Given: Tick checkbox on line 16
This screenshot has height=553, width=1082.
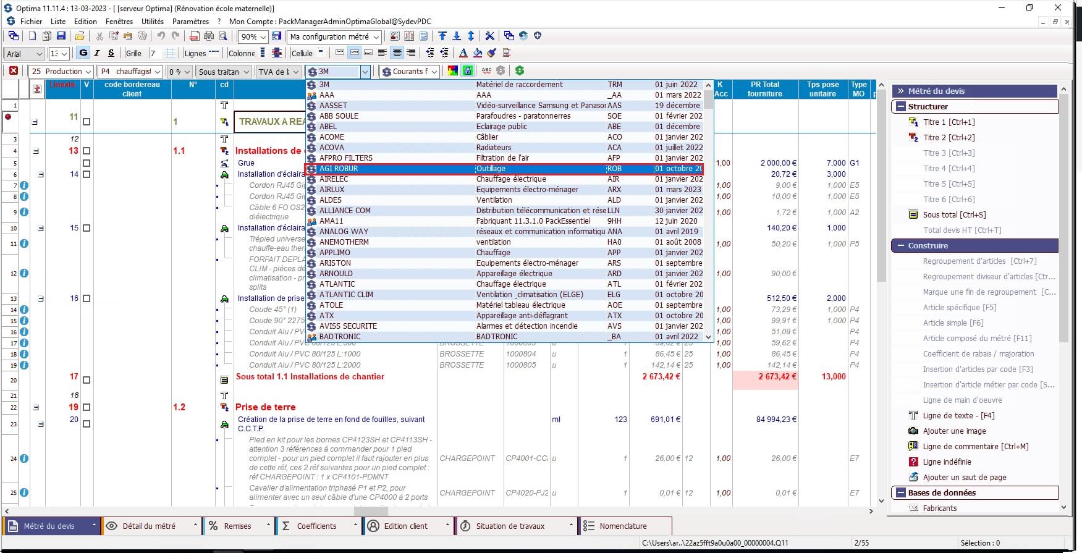Looking at the screenshot, I should click(x=87, y=298).
